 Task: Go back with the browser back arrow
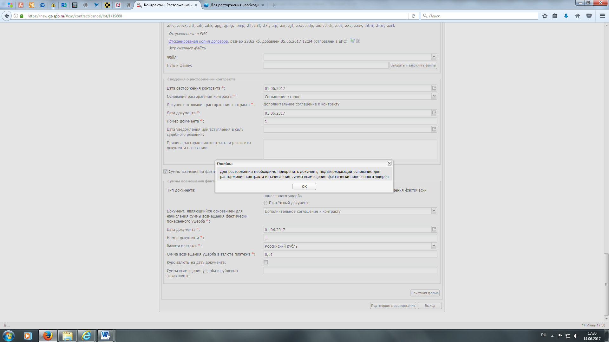[7, 16]
